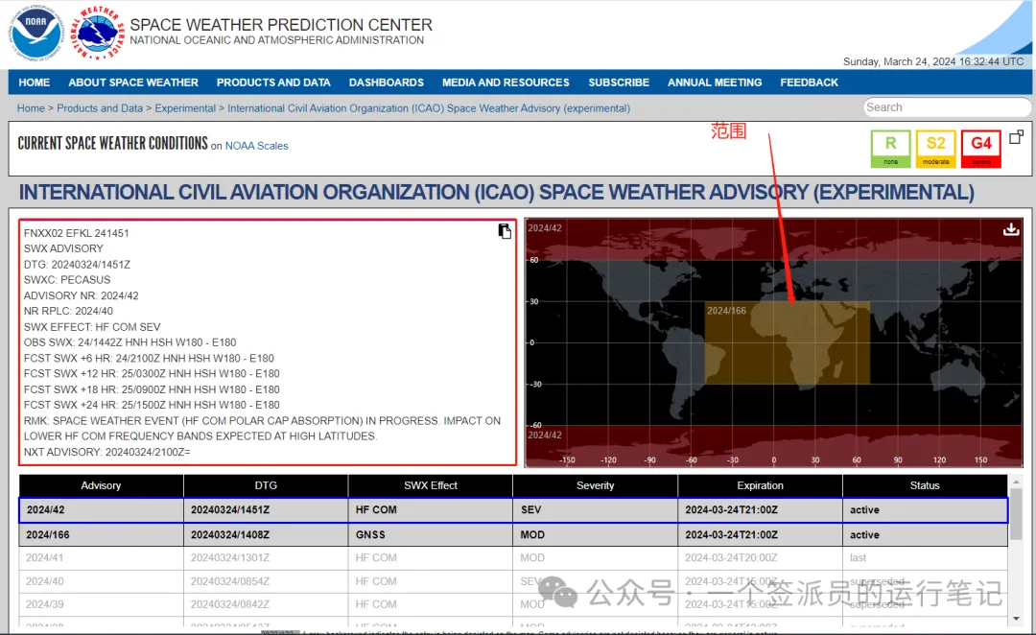The height and width of the screenshot is (635, 1036).
Task: Download the advisory map via download icon
Action: click(x=1011, y=229)
